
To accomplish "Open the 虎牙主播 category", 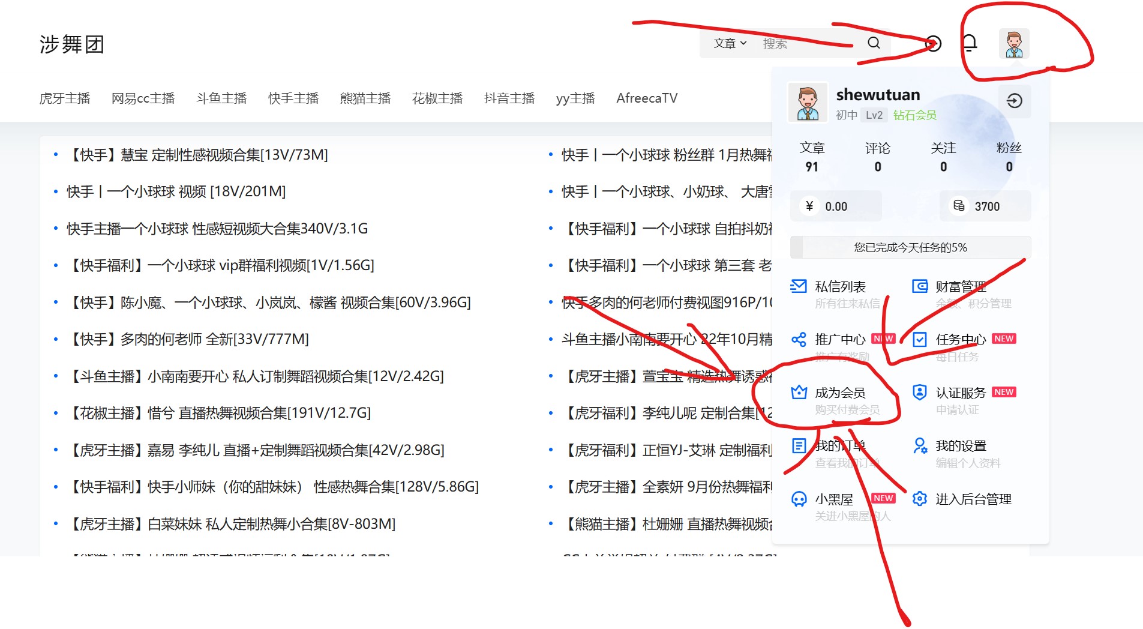I will pos(65,98).
